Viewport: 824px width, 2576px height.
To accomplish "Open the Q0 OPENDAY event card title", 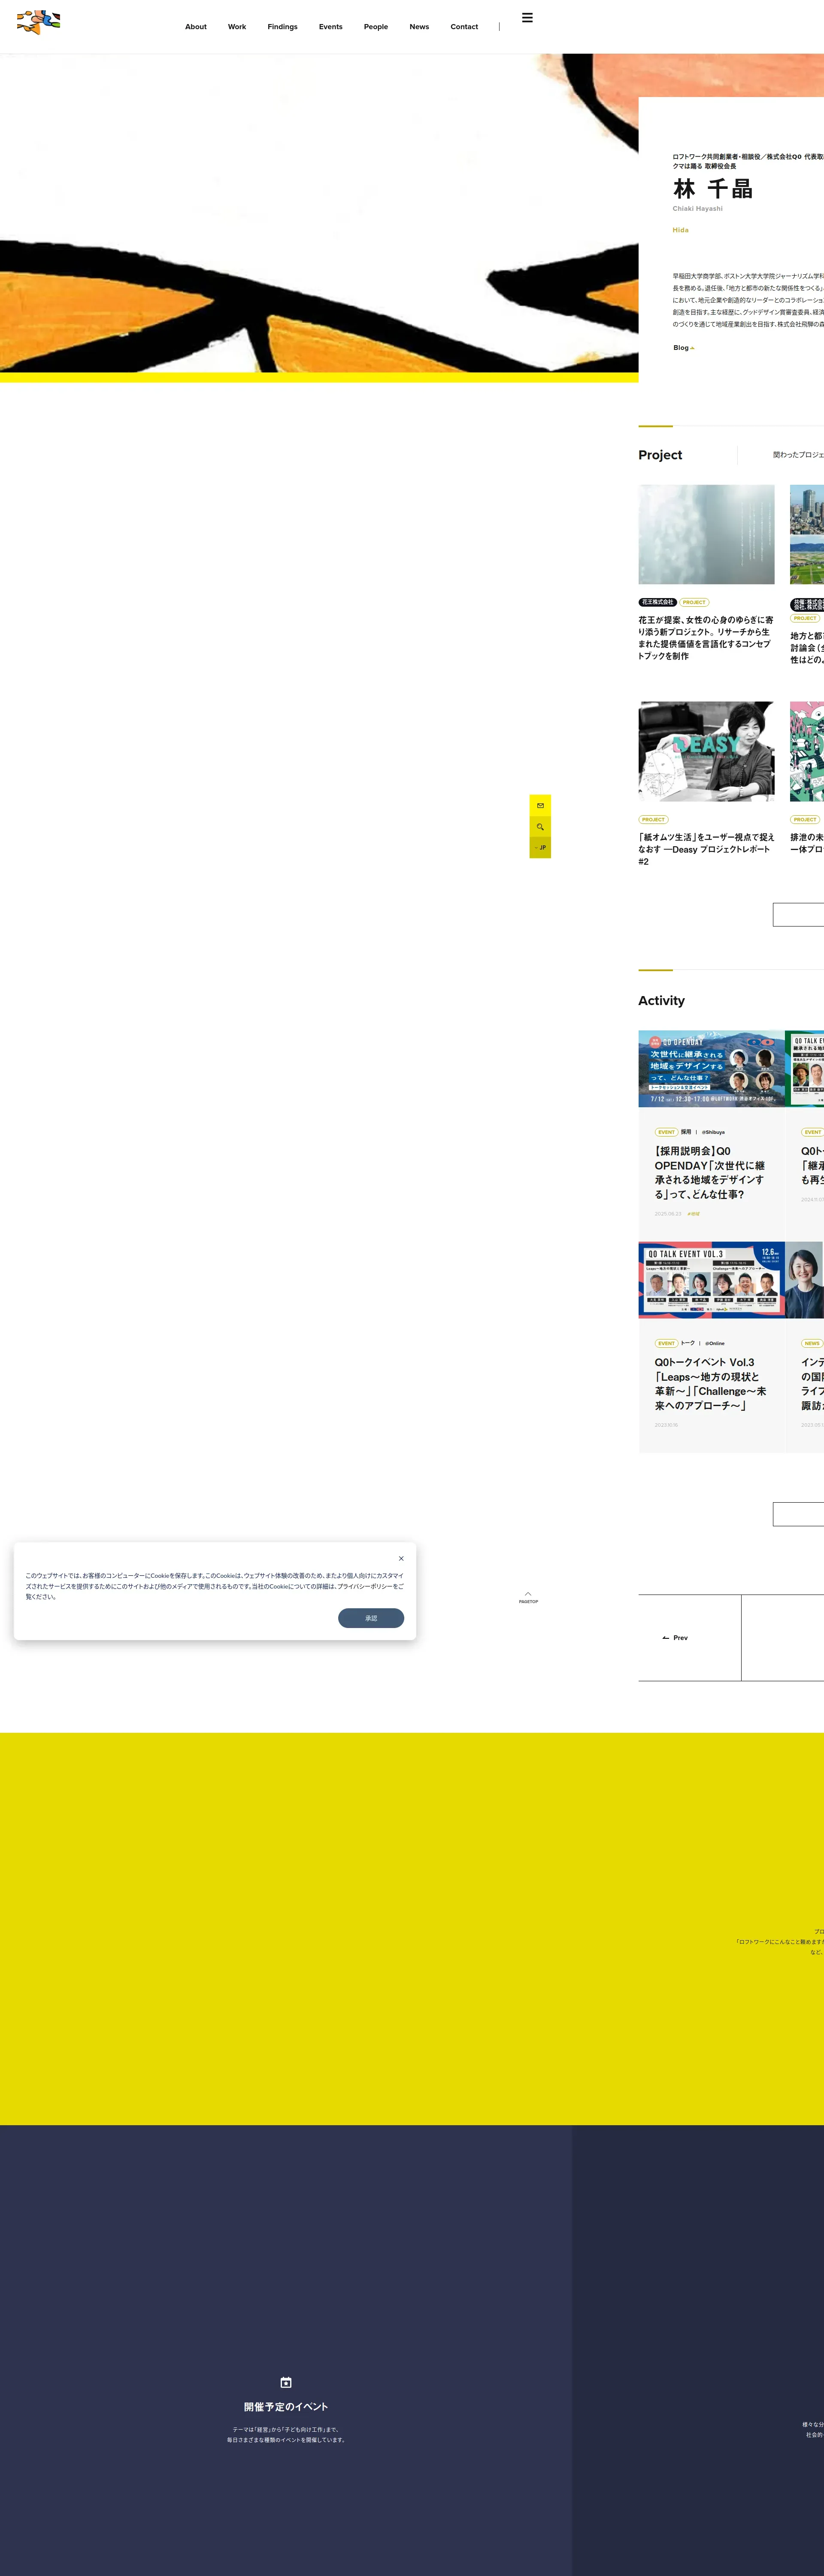I will pyautogui.click(x=709, y=1172).
